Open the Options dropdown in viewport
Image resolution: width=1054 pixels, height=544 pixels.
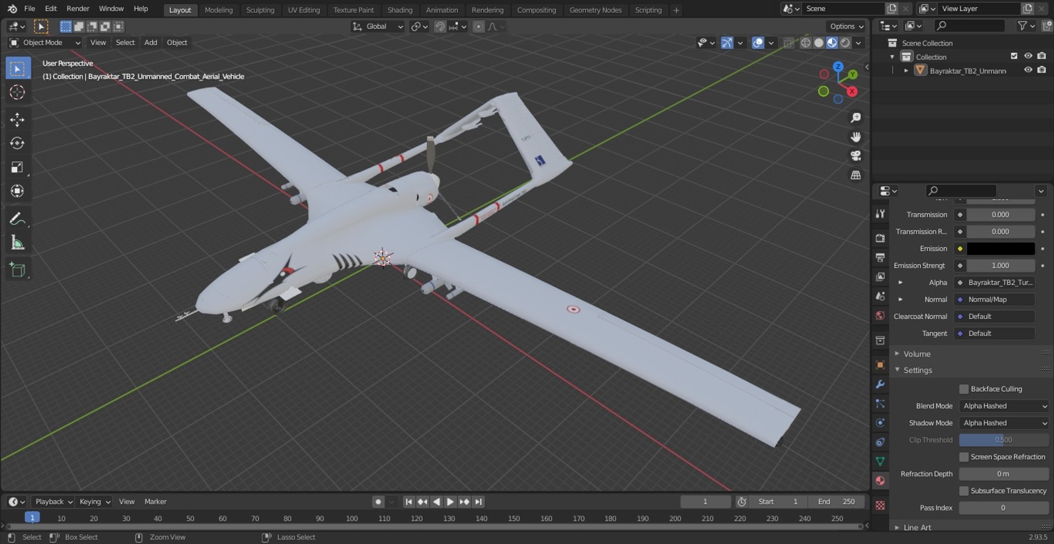pos(846,26)
